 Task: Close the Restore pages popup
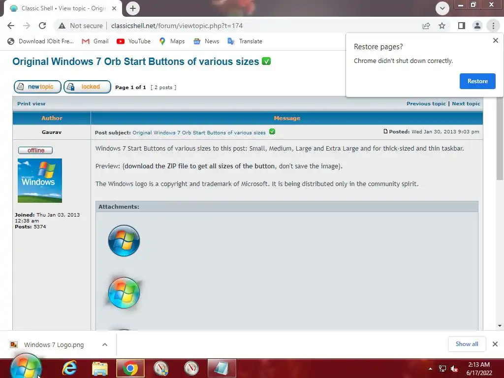495,40
